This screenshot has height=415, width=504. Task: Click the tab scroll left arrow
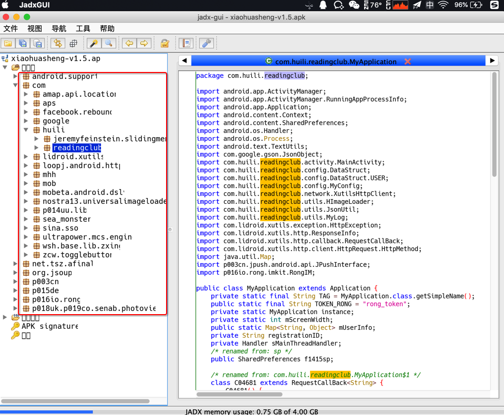pos(184,61)
